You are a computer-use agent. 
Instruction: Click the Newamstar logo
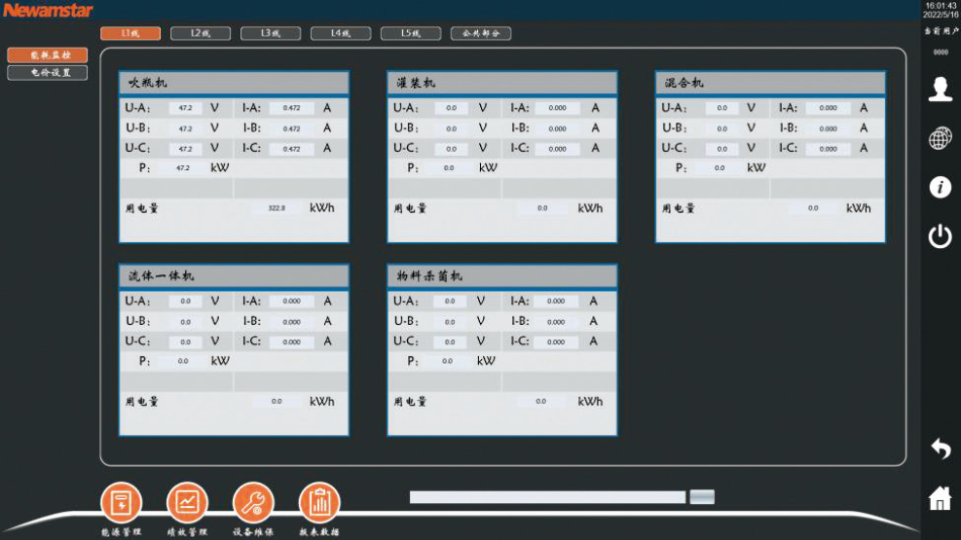[x=48, y=11]
